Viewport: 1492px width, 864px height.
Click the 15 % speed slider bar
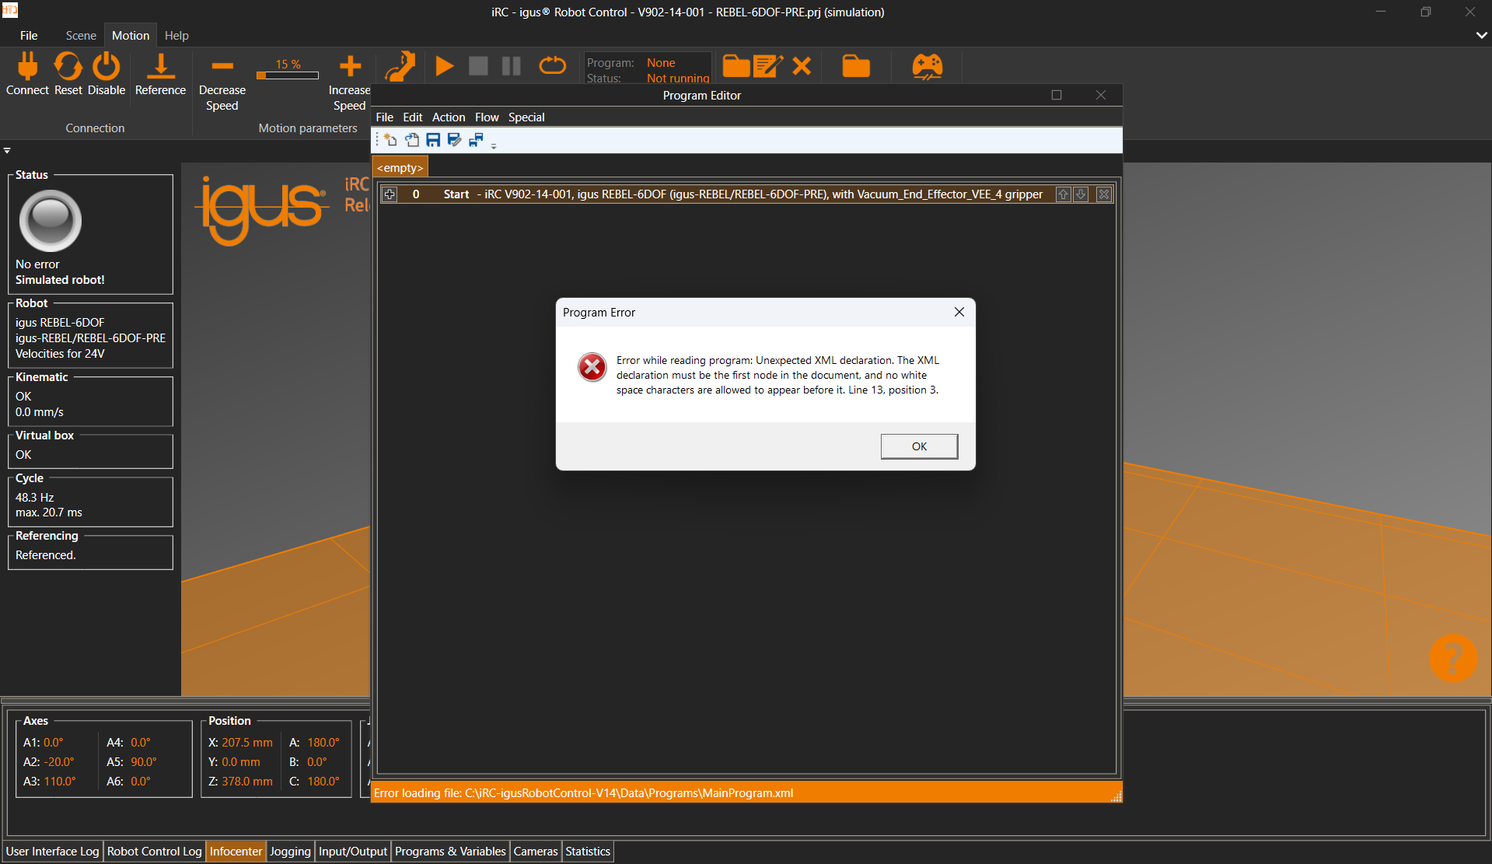(x=288, y=75)
